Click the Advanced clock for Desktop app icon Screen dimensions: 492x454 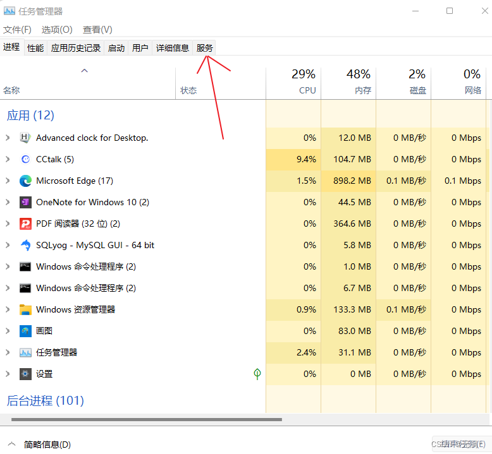(25, 138)
